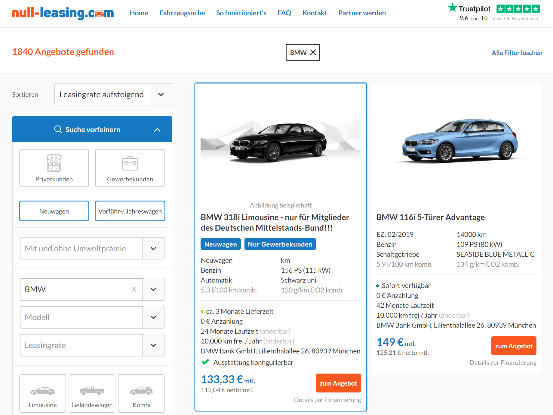The image size is (553, 415).
Task: Open the Sortieren dropdown arrow
Action: pyautogui.click(x=161, y=94)
